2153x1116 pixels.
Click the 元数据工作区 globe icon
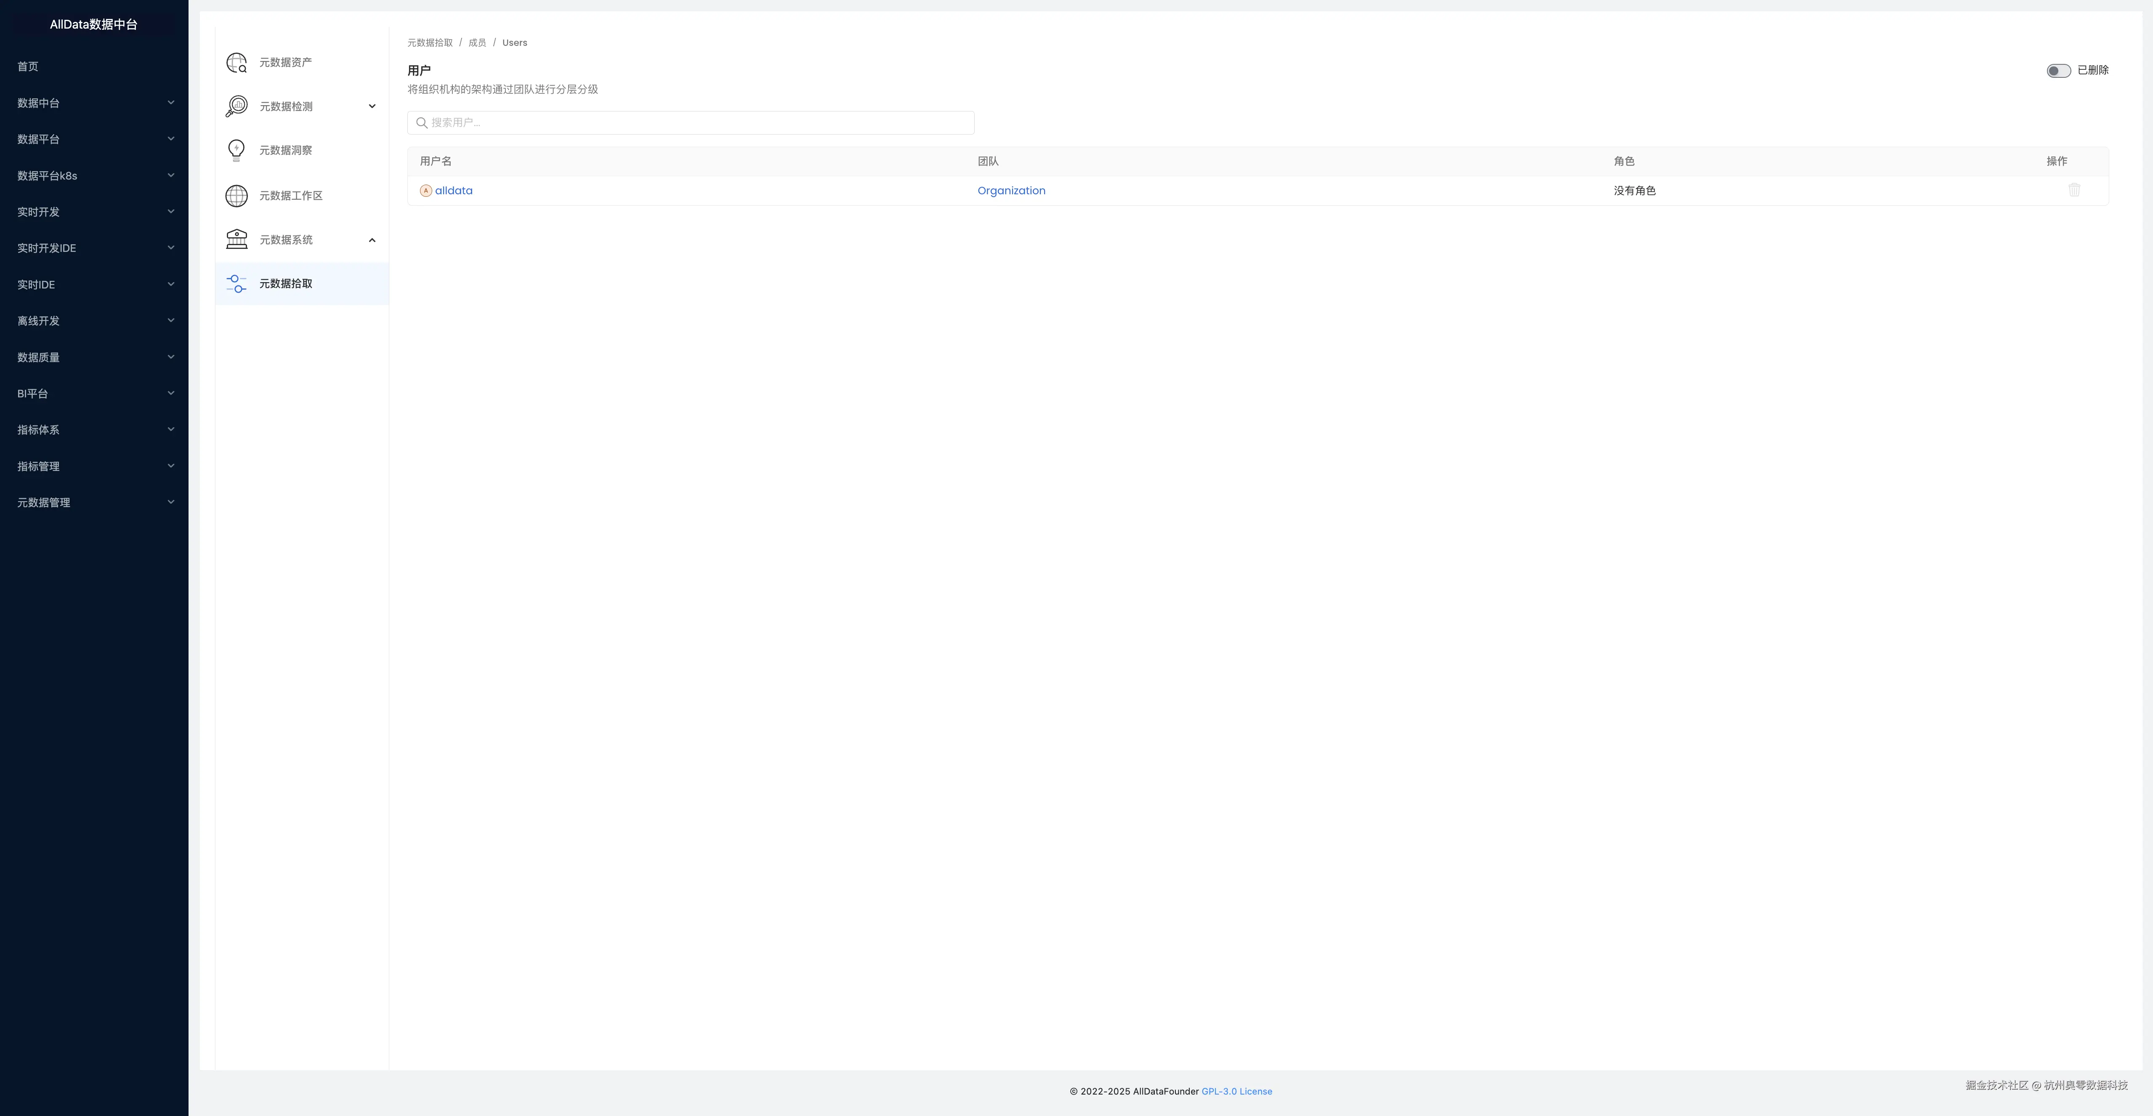tap(237, 196)
